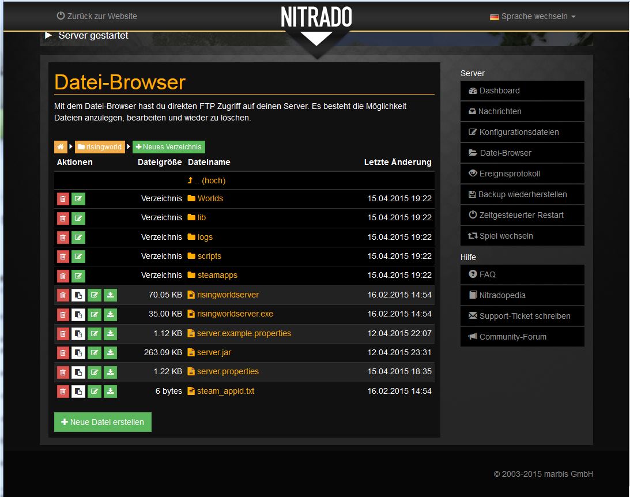The image size is (630, 497).
Task: Click the Neues Verzeichnis button
Action: click(x=169, y=147)
